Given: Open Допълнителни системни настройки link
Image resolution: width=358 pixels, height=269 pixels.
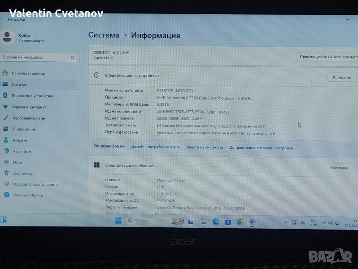Looking at the screenshot, I should point(261,148).
